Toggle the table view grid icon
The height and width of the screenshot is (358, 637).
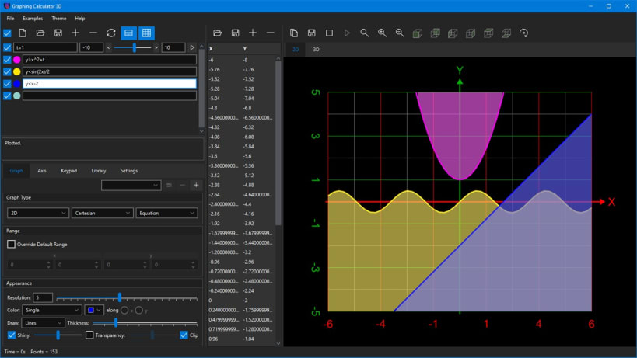(x=146, y=33)
